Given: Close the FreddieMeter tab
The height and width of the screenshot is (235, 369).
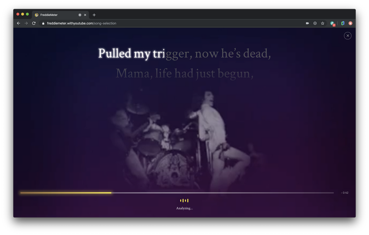Looking at the screenshot, I should click(85, 15).
